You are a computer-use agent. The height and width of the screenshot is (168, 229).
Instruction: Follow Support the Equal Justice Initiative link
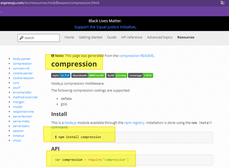pos(105,27)
